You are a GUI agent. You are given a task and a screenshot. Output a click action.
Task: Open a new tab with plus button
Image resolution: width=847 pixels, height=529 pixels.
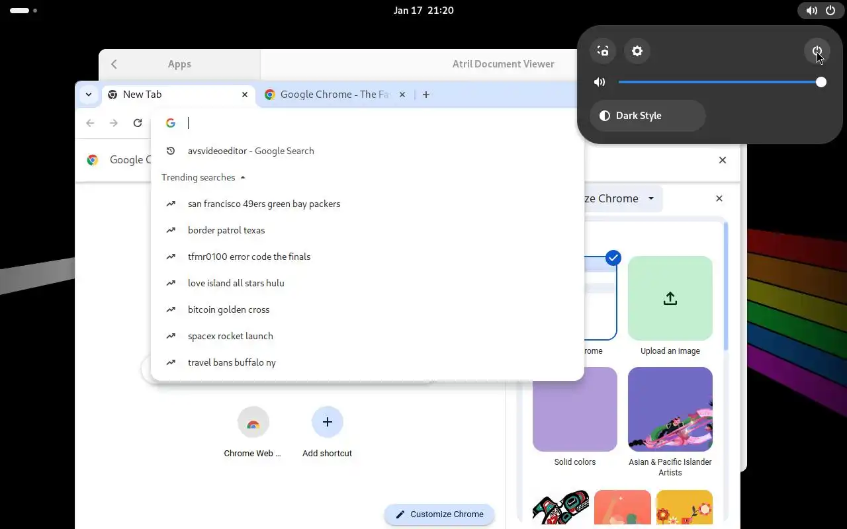tap(426, 95)
